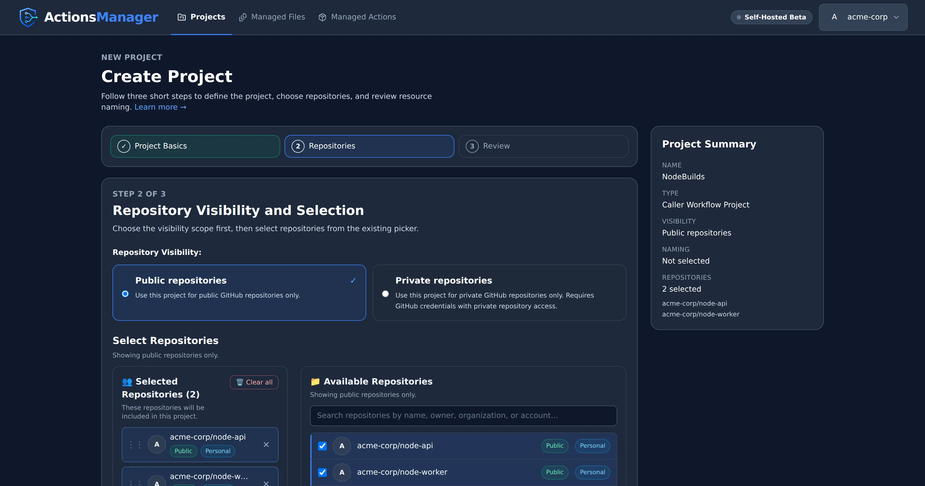Screen dimensions: 925x486
Task: Click the drag handle of selected acme-corp/node-api
Action: coord(135,444)
